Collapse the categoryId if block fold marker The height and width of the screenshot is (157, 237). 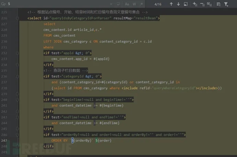[x=18, y=76]
